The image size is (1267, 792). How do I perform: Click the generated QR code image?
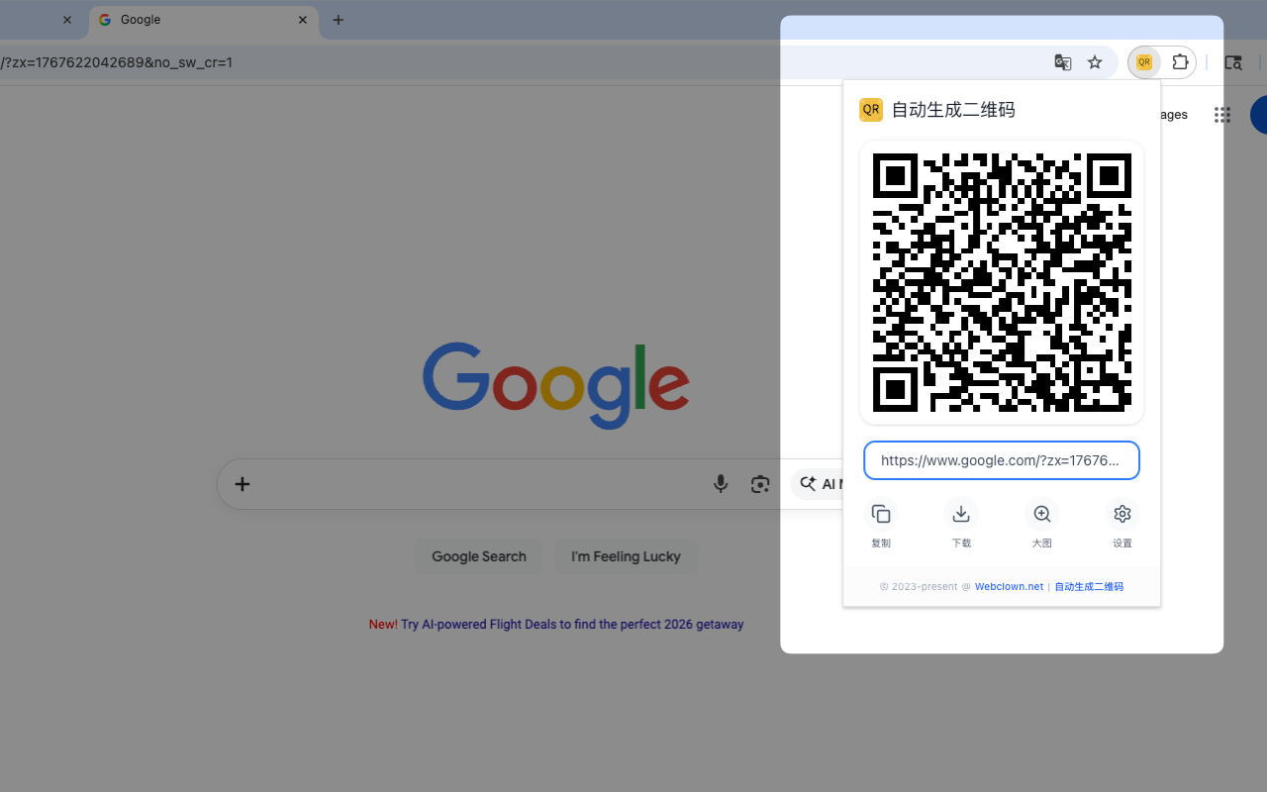[x=1002, y=282]
